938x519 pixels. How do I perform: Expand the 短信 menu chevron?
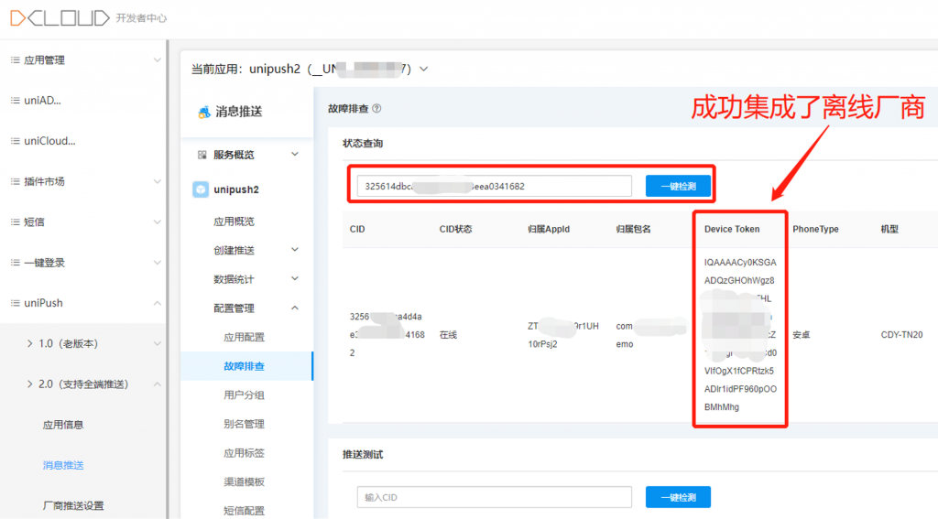click(157, 222)
